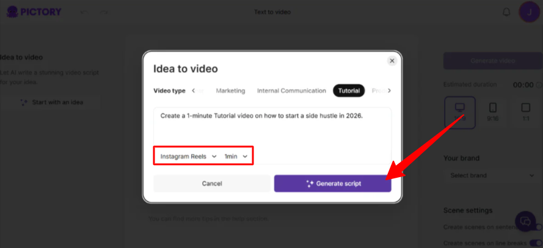Cancel the Idea to video dialog
This screenshot has height=248, width=543.
pos(212,184)
